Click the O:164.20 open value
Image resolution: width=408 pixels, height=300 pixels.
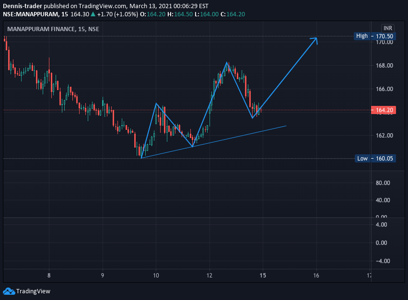pyautogui.click(x=153, y=14)
